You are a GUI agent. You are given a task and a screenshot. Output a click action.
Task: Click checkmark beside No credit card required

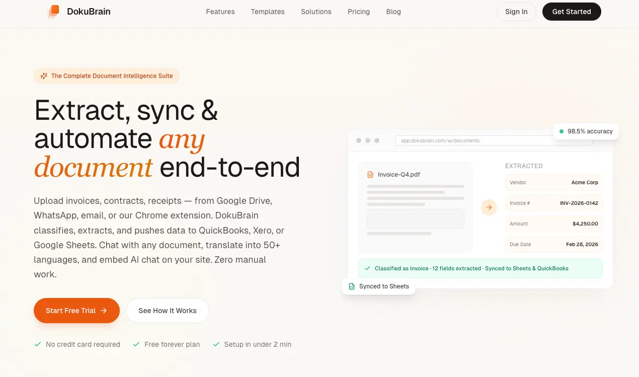[38, 344]
